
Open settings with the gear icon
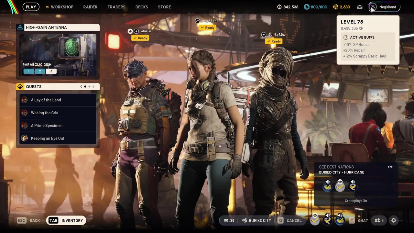tap(394, 220)
